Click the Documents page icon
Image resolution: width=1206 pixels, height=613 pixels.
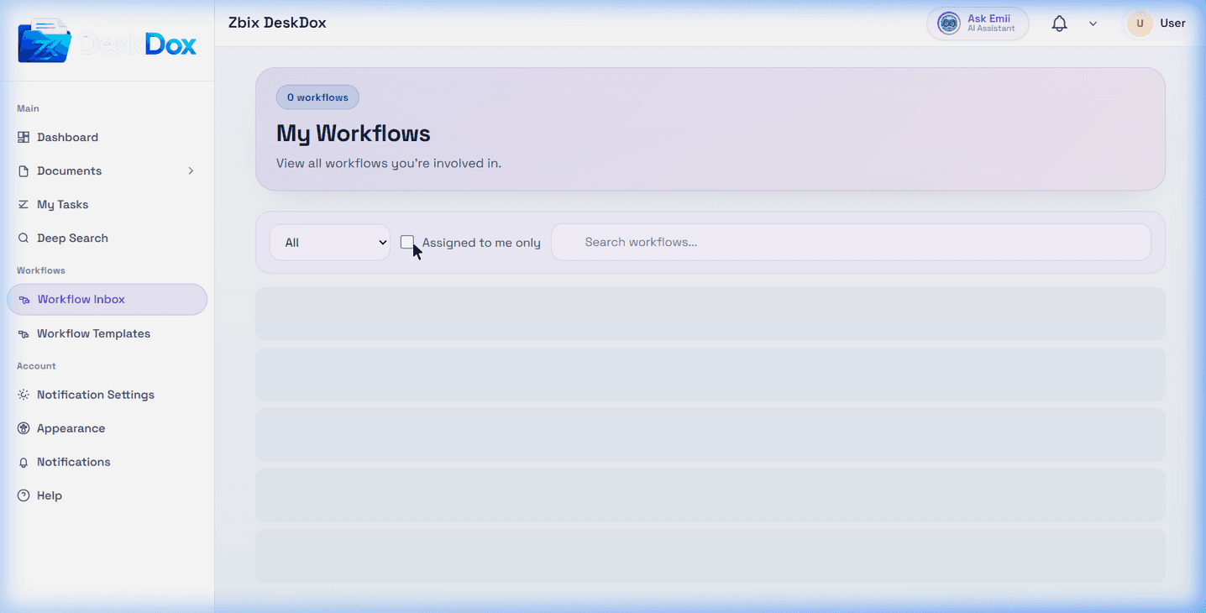point(24,170)
